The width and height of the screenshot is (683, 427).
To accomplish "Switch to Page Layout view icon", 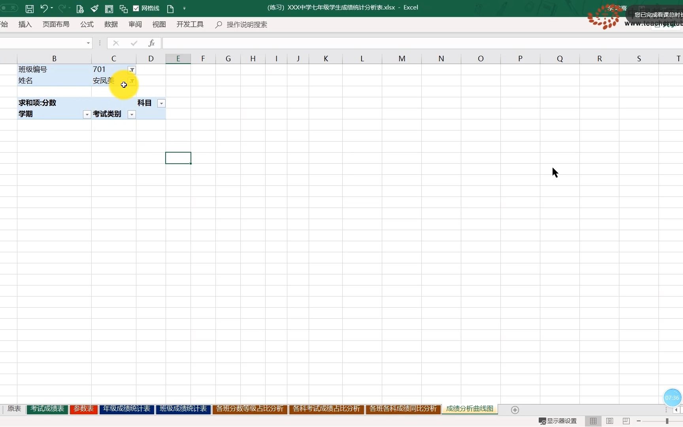I will 609,421.
